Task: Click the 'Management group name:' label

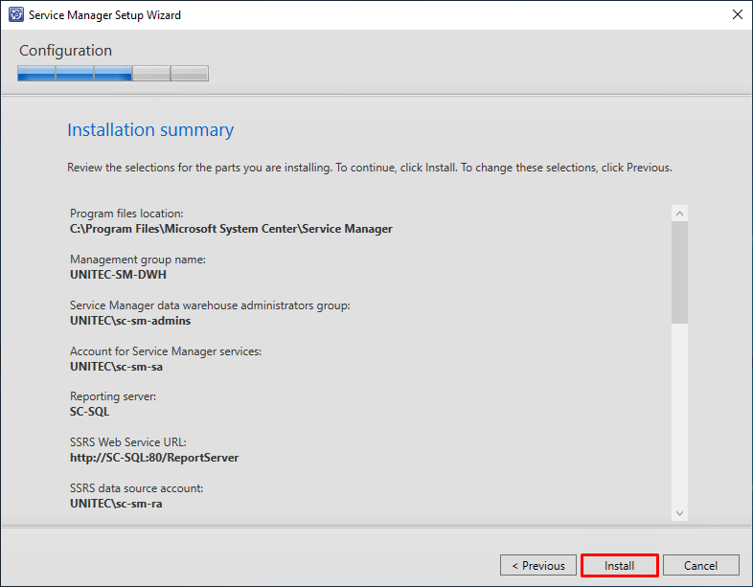Action: [137, 260]
